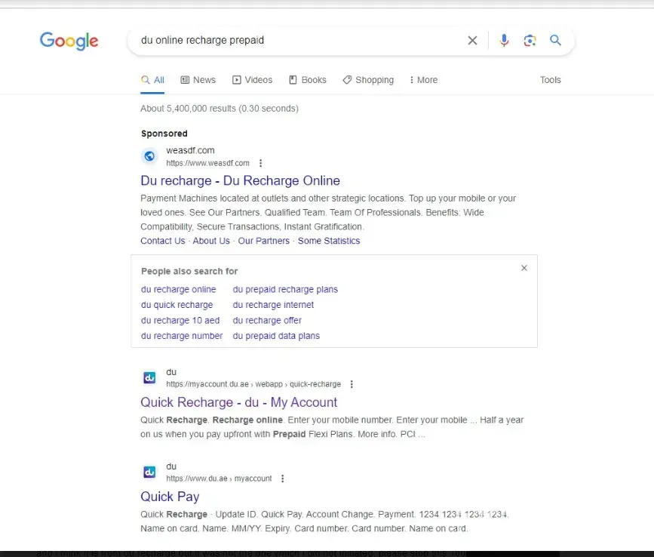Select the Shopping tab
This screenshot has width=654, height=557.
pos(368,80)
